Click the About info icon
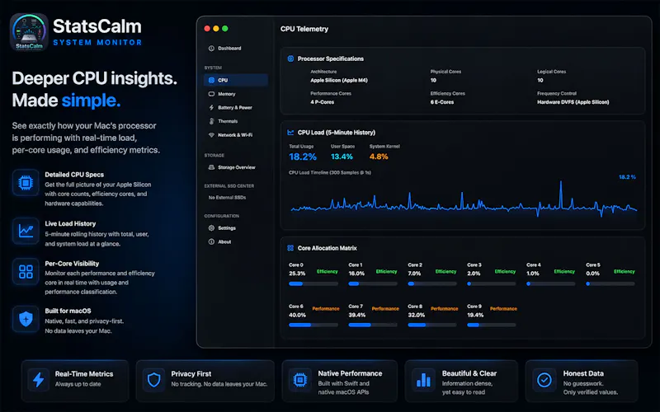Screen dimensions: 660x412 click(x=211, y=241)
